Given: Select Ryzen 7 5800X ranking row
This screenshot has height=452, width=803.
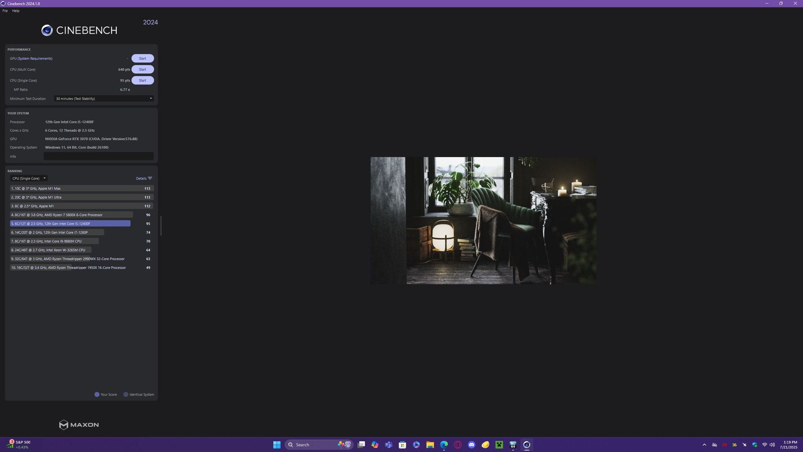Looking at the screenshot, I should (x=82, y=215).
